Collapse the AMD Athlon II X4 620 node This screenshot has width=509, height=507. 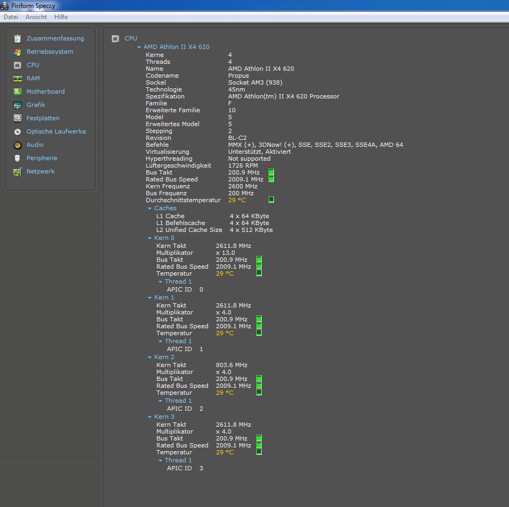tap(139, 47)
